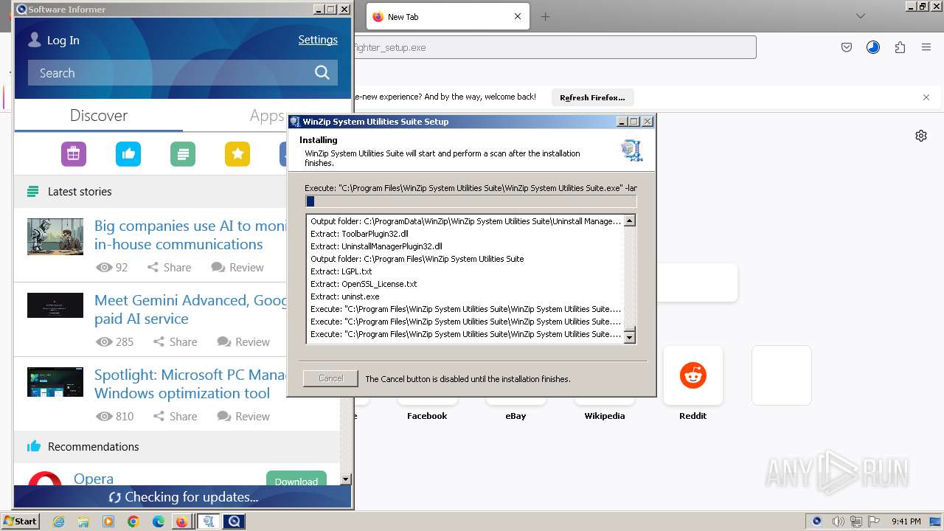The height and width of the screenshot is (531, 944).
Task: Click thumbnail of Gemini Advanced story
Action: (55, 305)
